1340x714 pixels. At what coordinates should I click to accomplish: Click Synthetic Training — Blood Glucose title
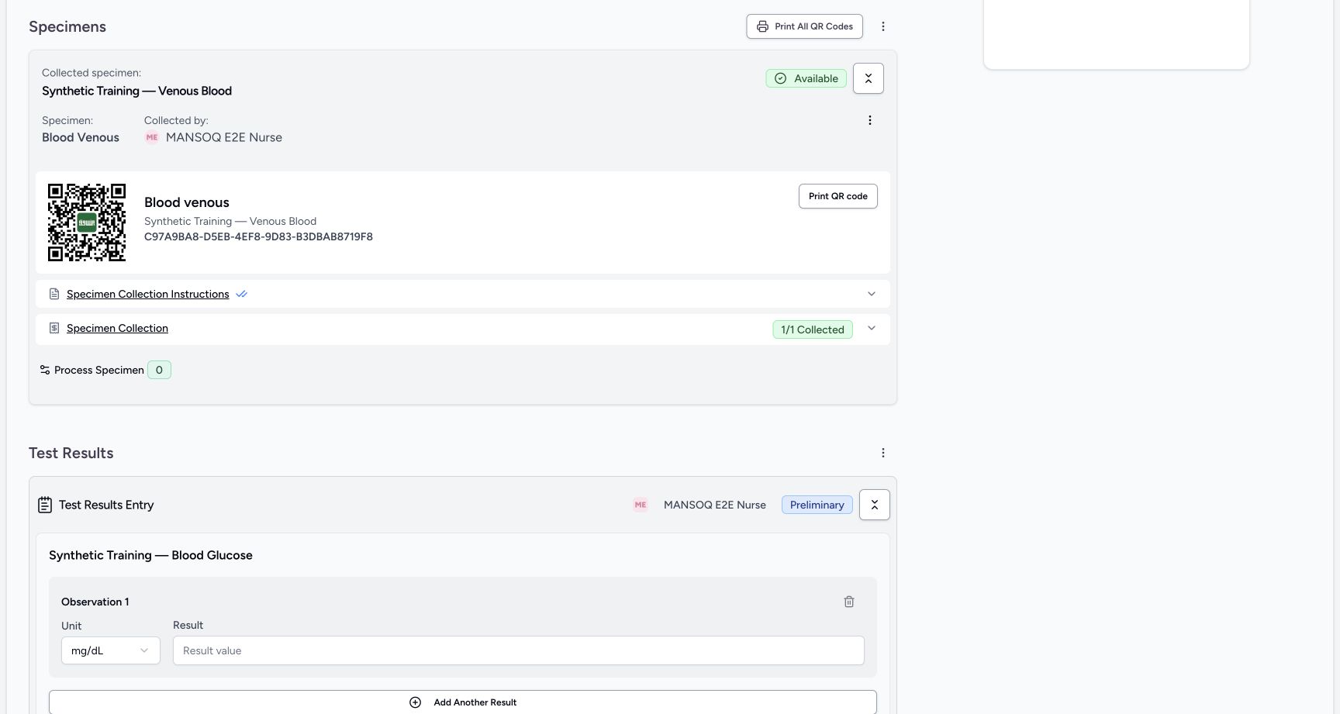click(150, 555)
